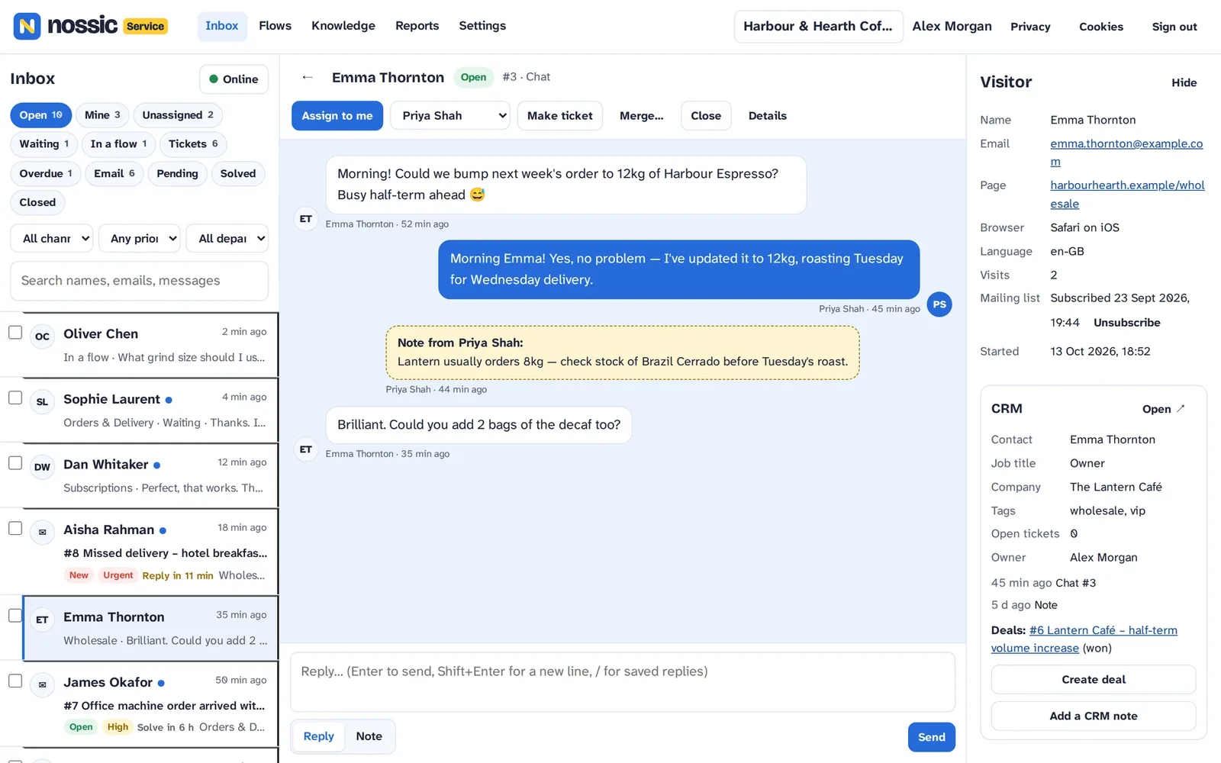Click the email icon beside James Okafor
Viewport: 1221px width, 763px height.
[x=42, y=685]
